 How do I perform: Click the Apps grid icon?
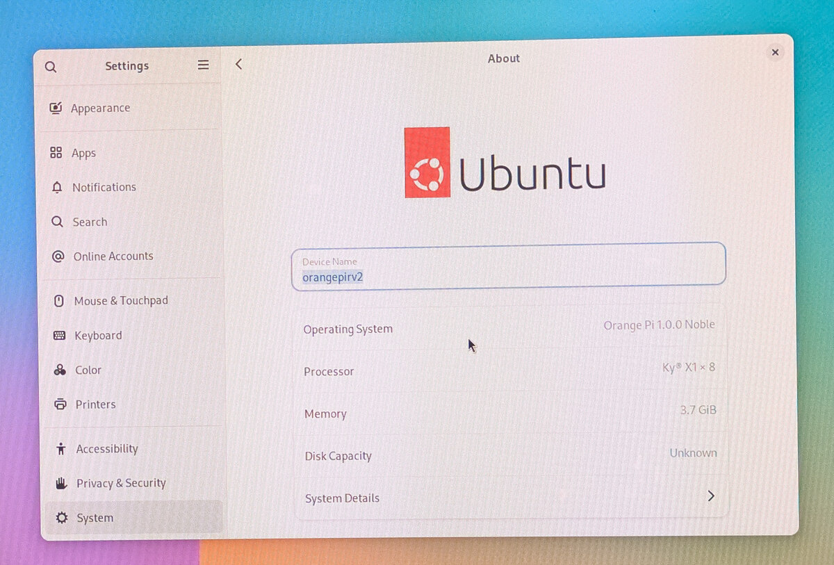tap(56, 153)
